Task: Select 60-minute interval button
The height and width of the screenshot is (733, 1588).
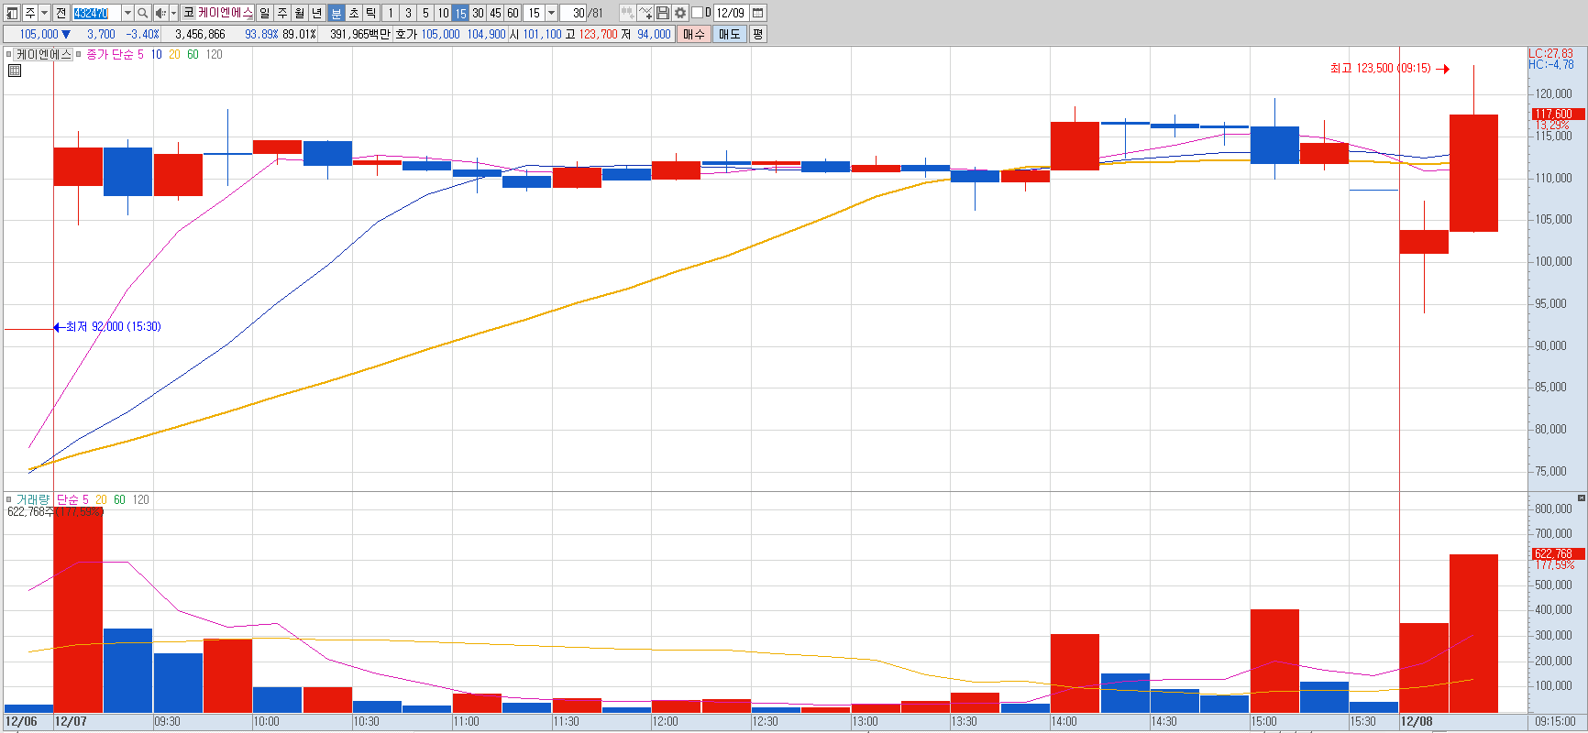Action: click(513, 13)
